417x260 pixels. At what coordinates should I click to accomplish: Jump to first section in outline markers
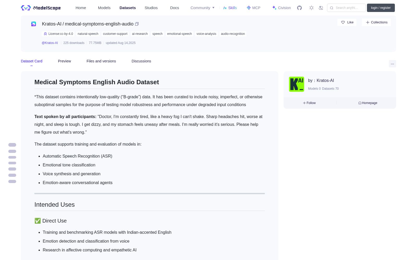pyautogui.click(x=12, y=145)
